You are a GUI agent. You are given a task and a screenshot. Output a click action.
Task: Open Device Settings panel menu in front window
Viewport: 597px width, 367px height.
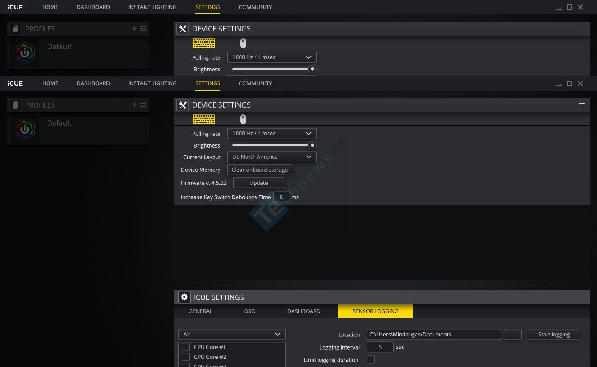(x=582, y=105)
